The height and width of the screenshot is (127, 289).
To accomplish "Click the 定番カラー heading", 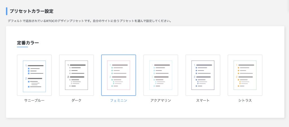I will click(28, 43).
